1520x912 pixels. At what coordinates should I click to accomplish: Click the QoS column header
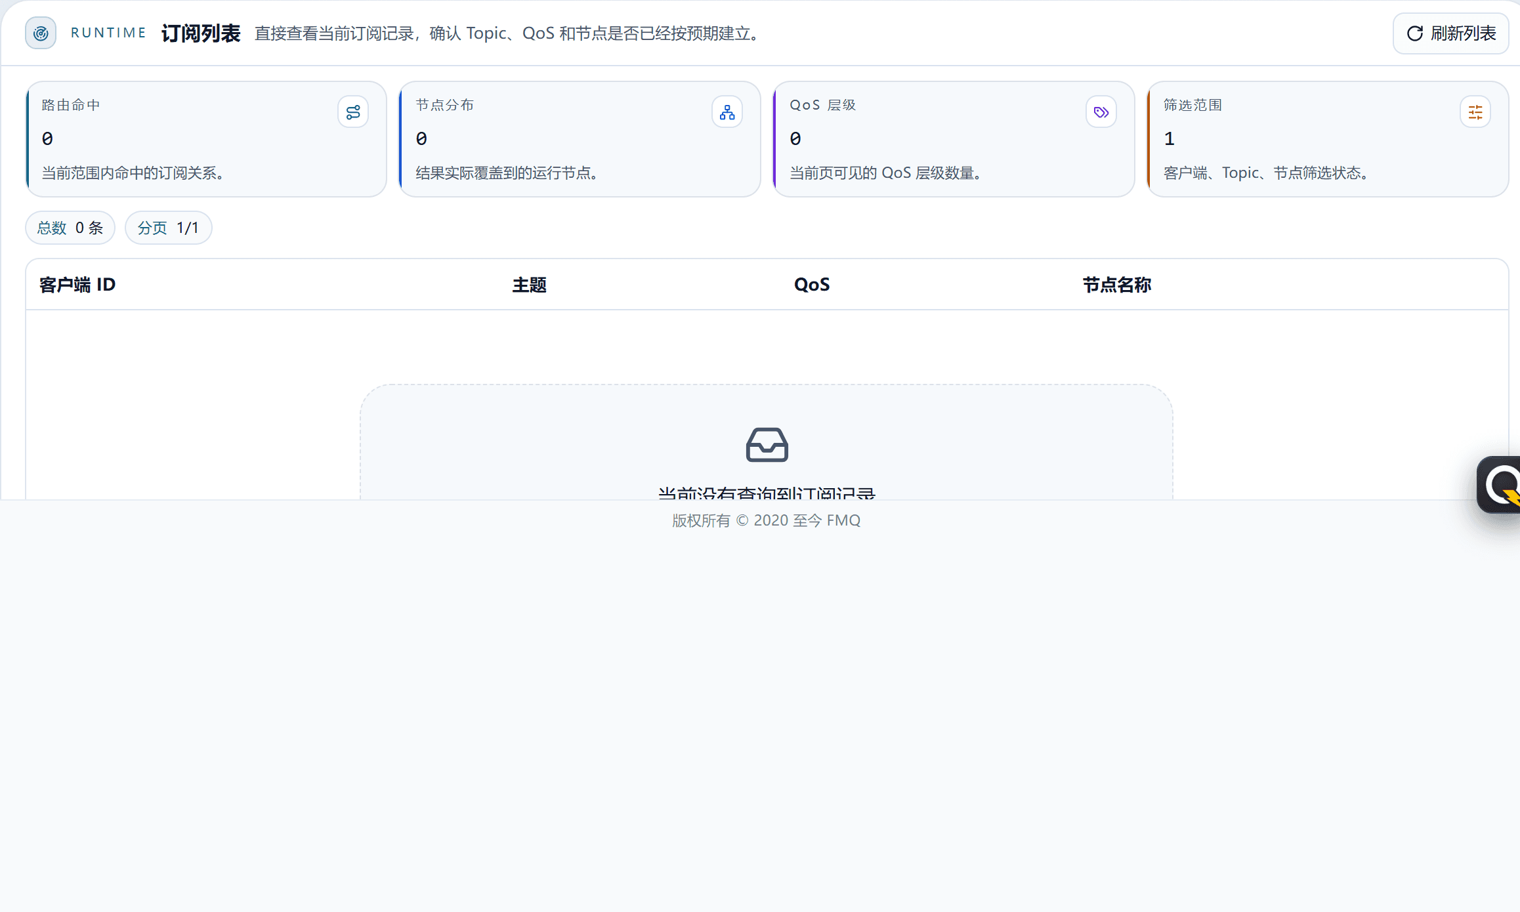tap(812, 285)
